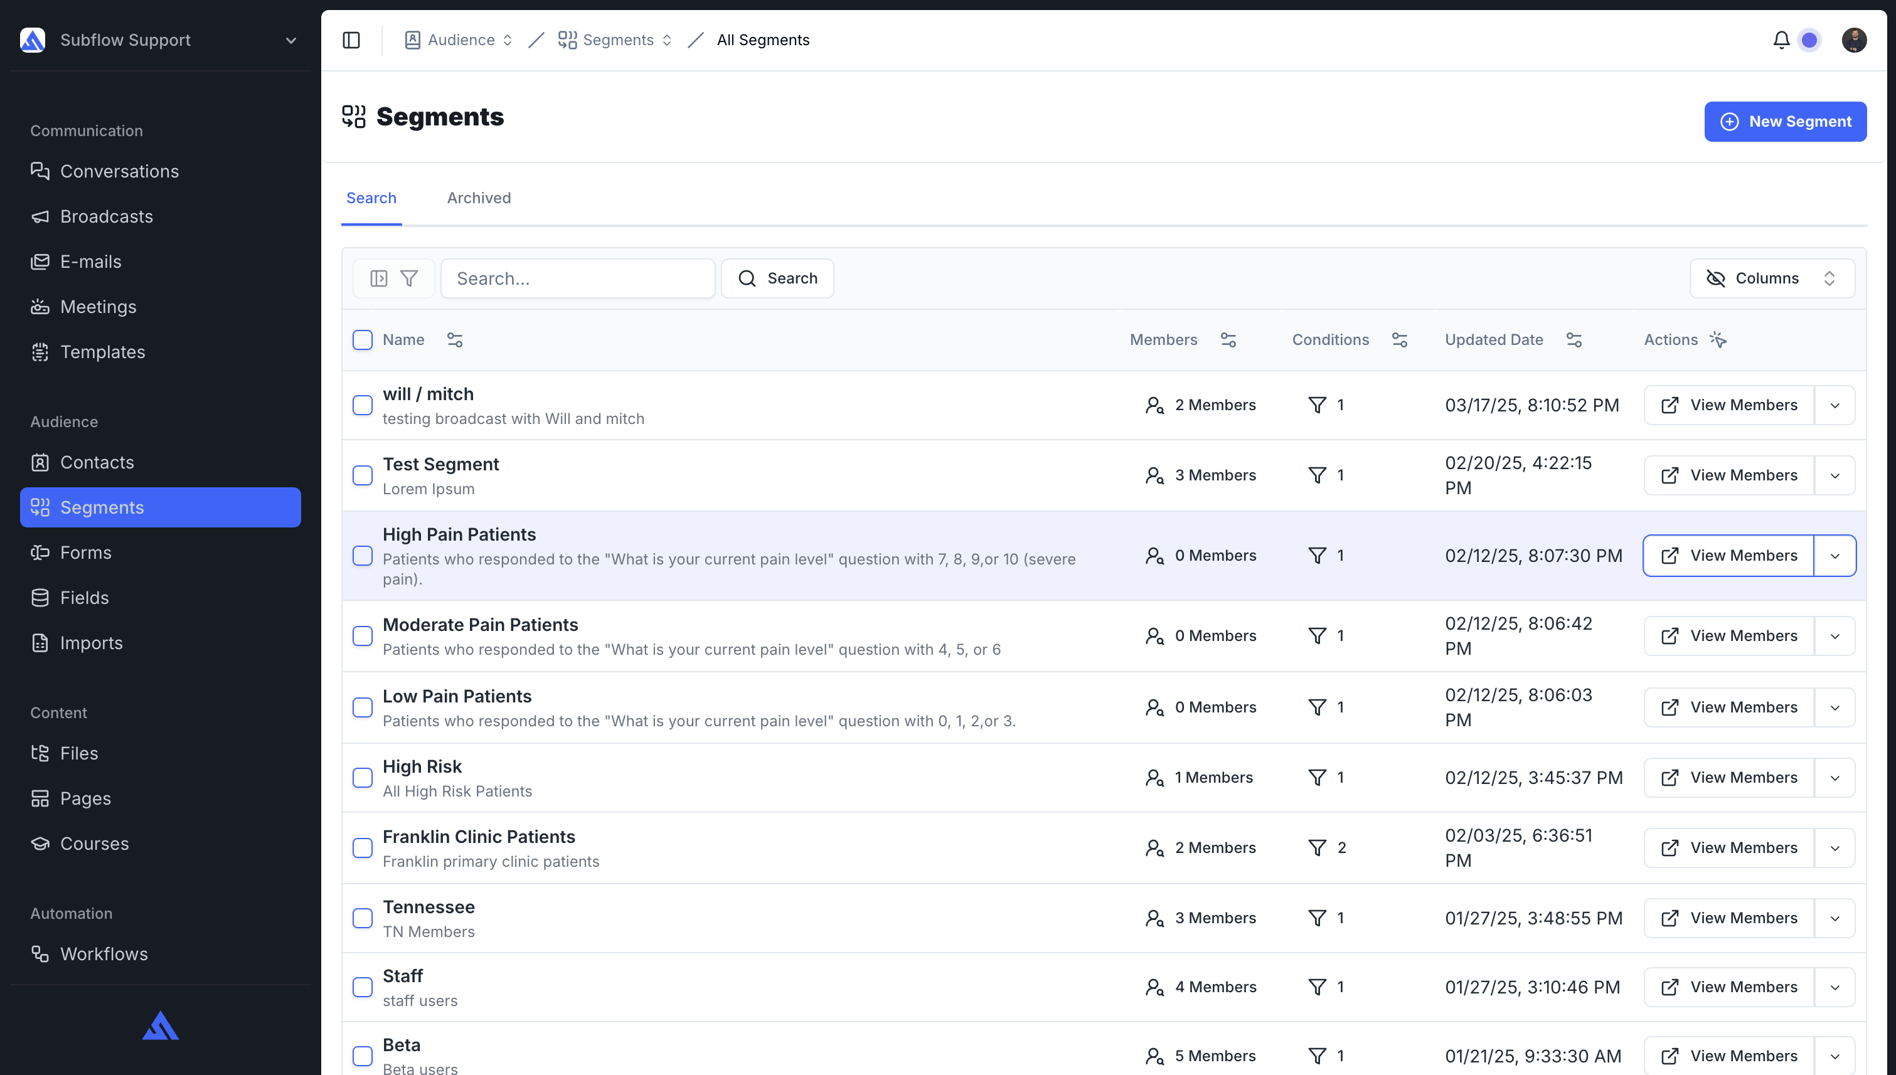1896x1075 pixels.
Task: Check the Tennessee segment checkbox
Action: point(363,918)
